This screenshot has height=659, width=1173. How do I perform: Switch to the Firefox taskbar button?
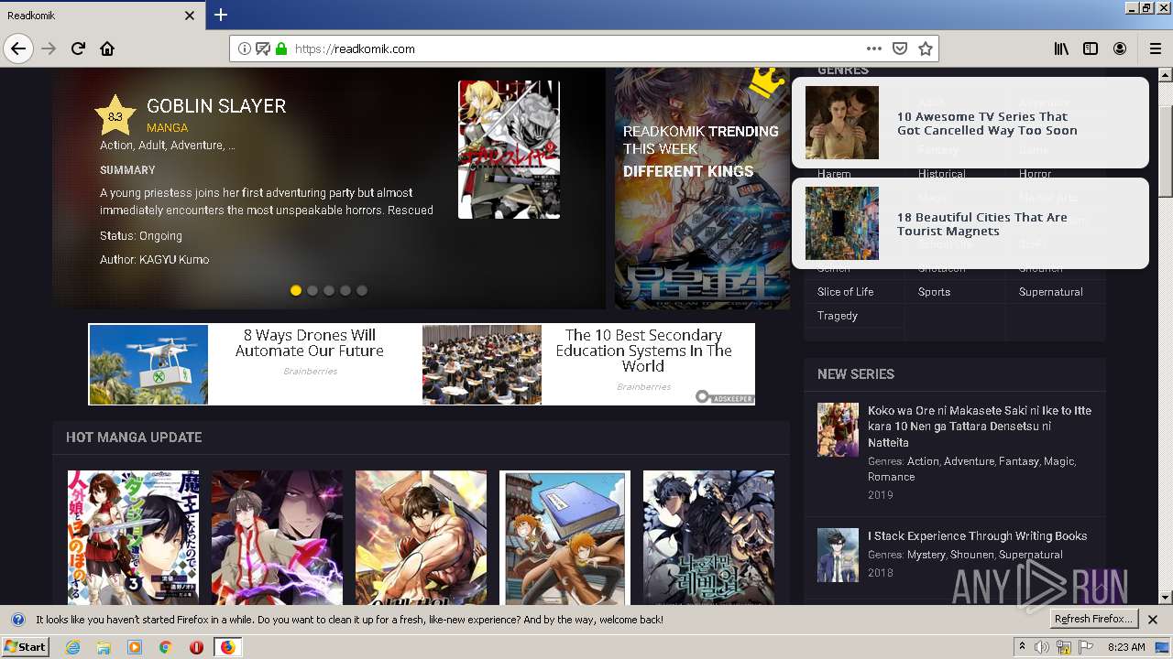coord(227,647)
